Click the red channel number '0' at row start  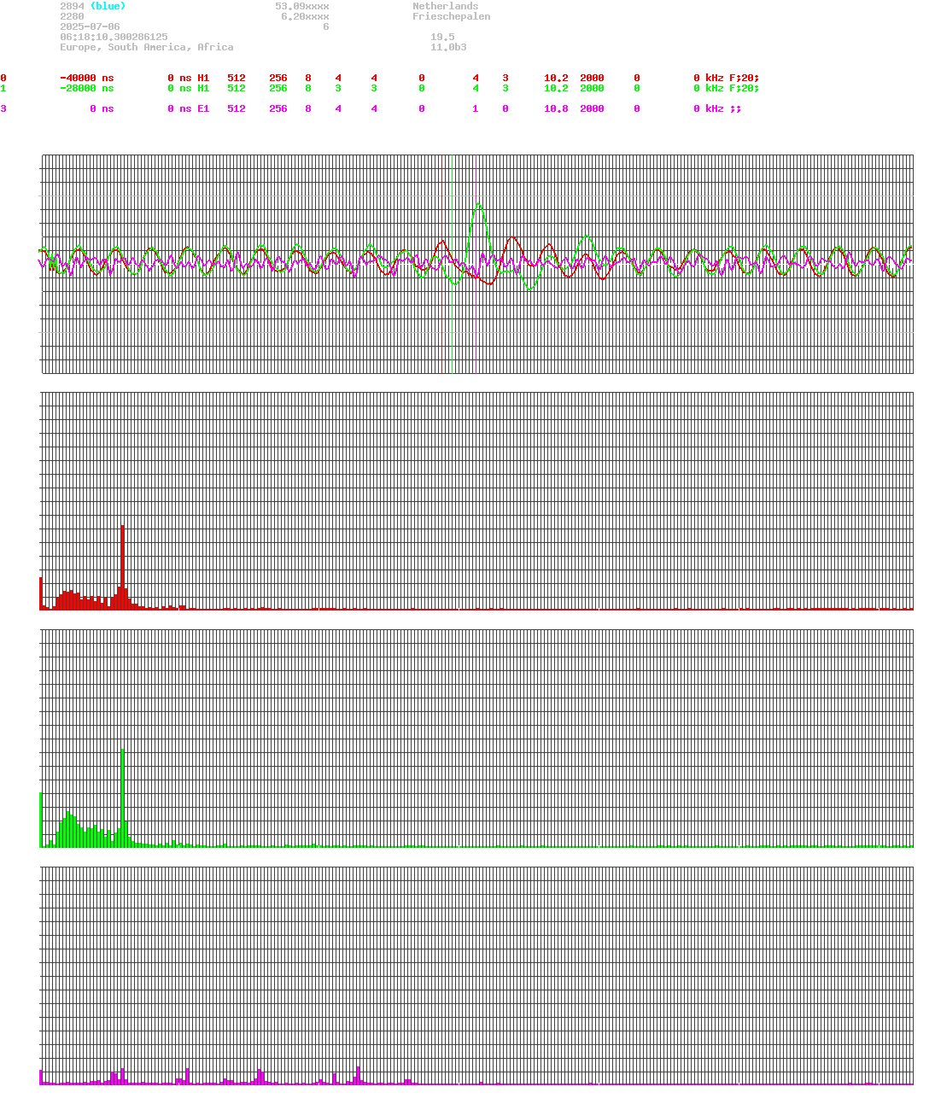coord(3,78)
